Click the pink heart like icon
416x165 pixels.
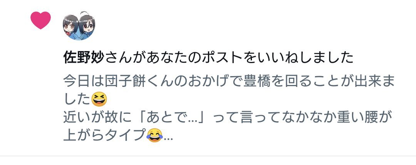point(40,20)
